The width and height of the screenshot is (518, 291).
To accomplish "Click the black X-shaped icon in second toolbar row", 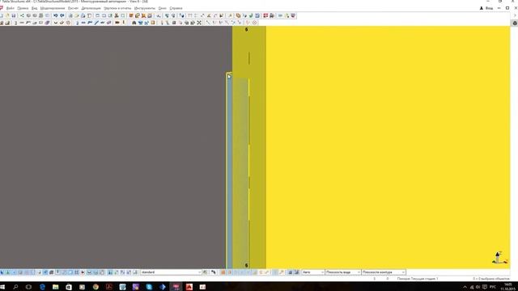I will pyautogui.click(x=199, y=23).
